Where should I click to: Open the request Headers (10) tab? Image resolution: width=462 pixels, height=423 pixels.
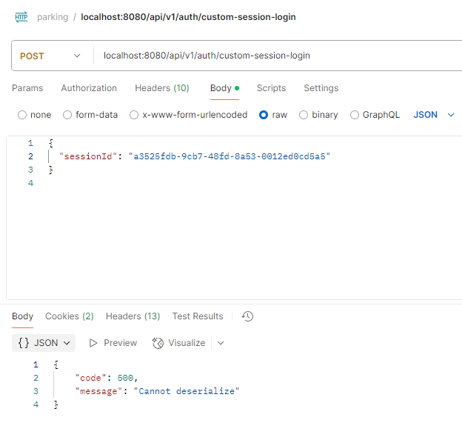coord(162,88)
